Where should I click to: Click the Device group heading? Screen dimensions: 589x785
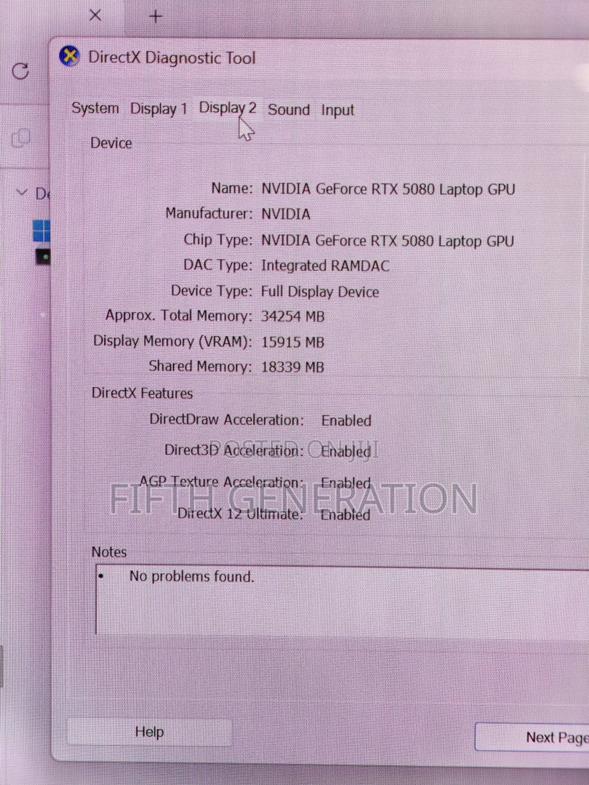coord(111,143)
